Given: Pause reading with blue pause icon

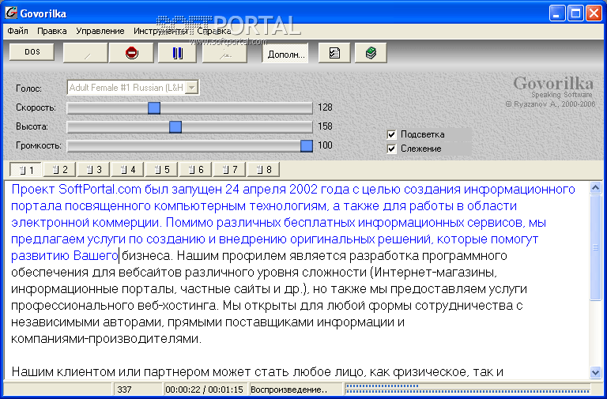Looking at the screenshot, I should 177,53.
